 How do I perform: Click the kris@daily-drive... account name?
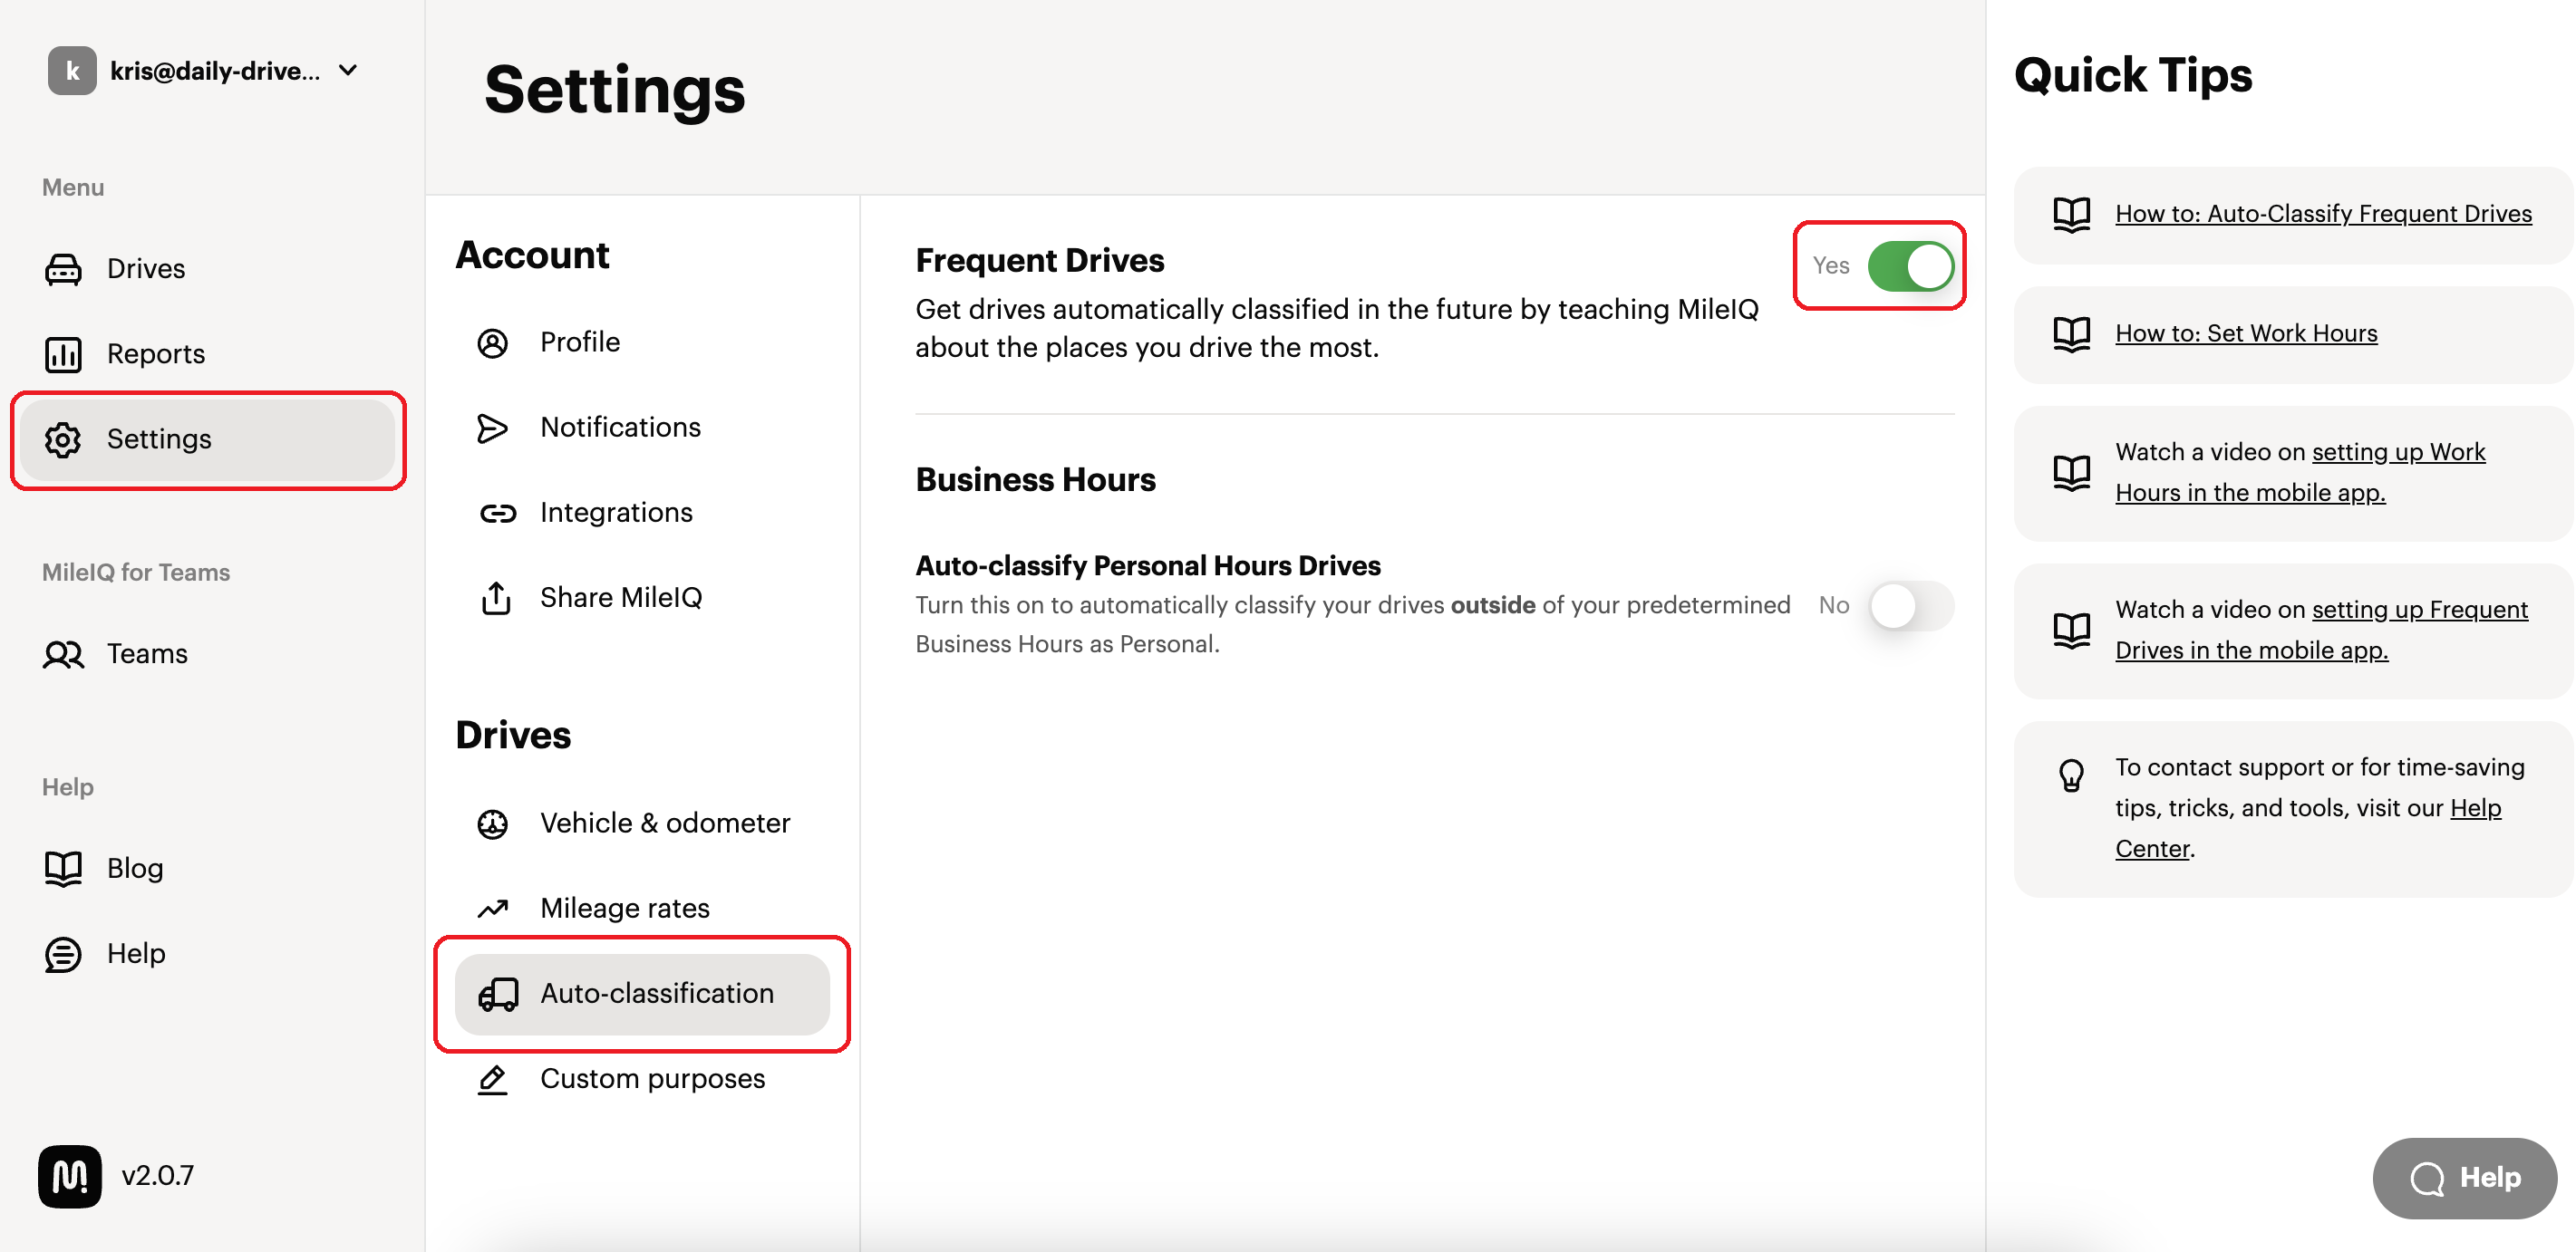coord(215,71)
